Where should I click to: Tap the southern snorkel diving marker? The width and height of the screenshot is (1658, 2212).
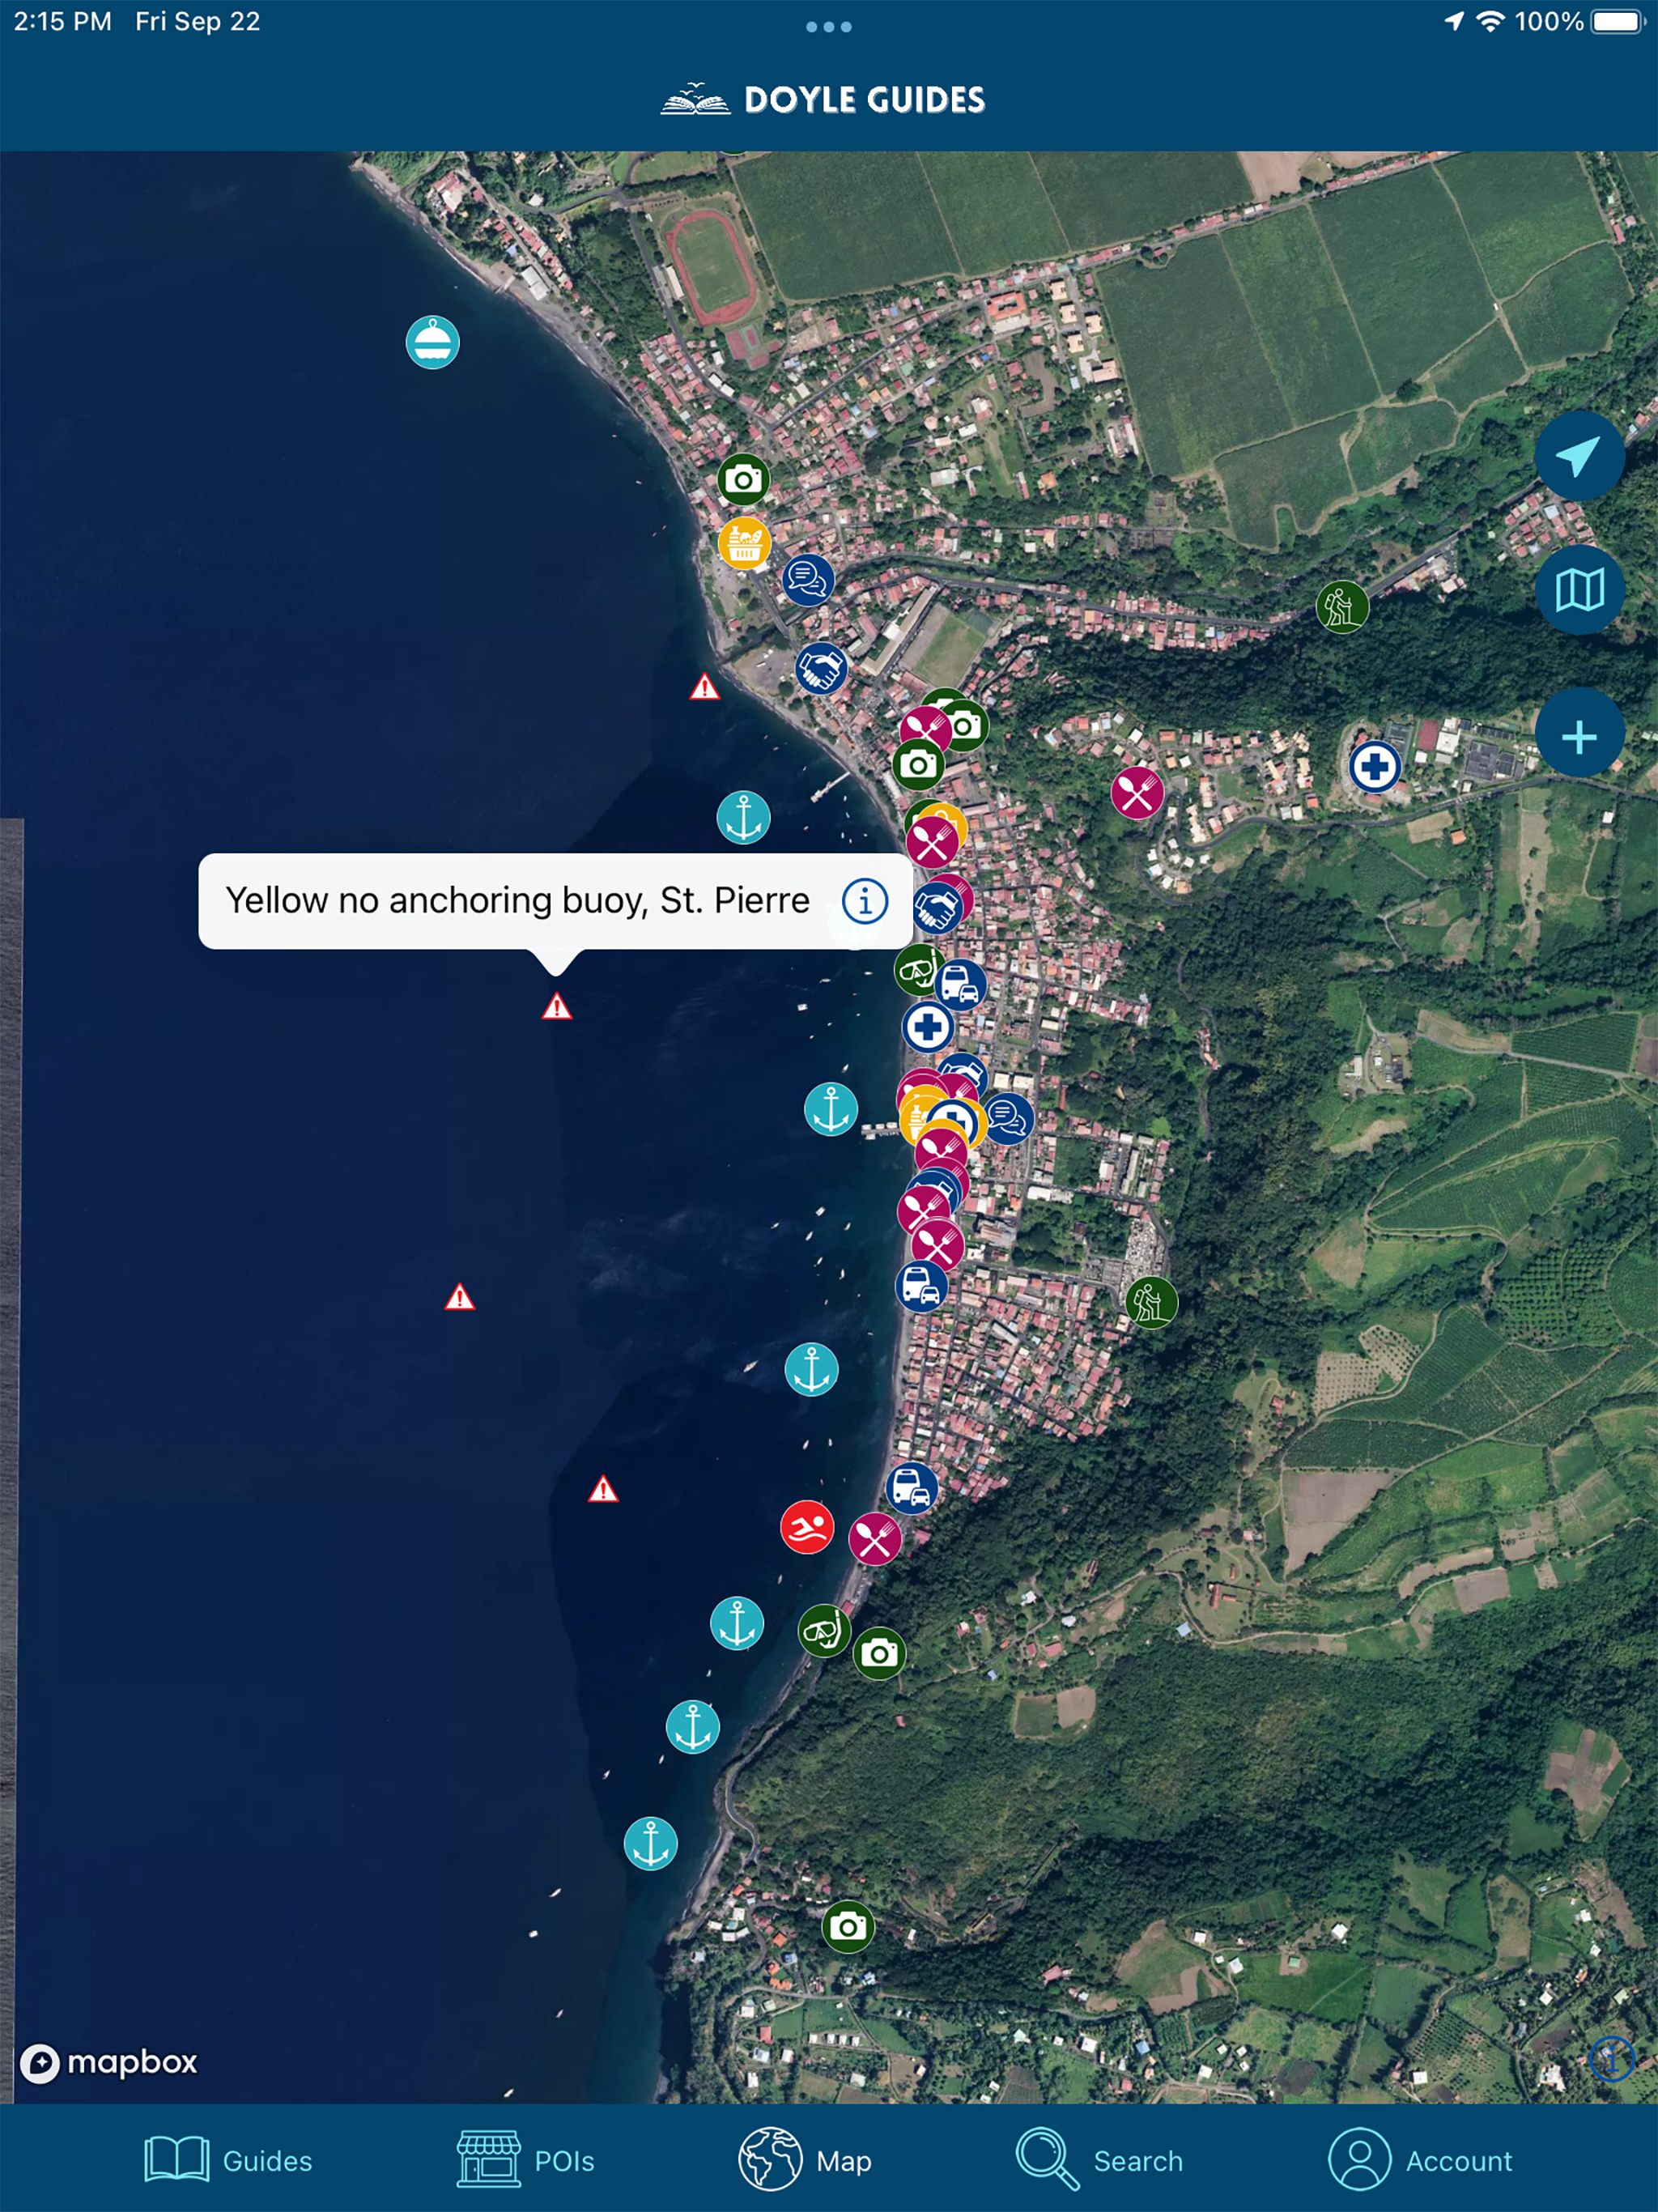tap(824, 1631)
